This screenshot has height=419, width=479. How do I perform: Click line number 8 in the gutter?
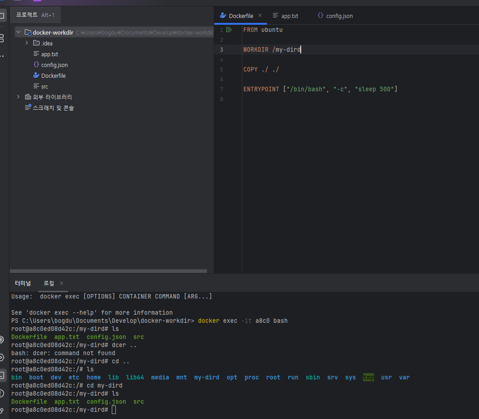(221, 99)
